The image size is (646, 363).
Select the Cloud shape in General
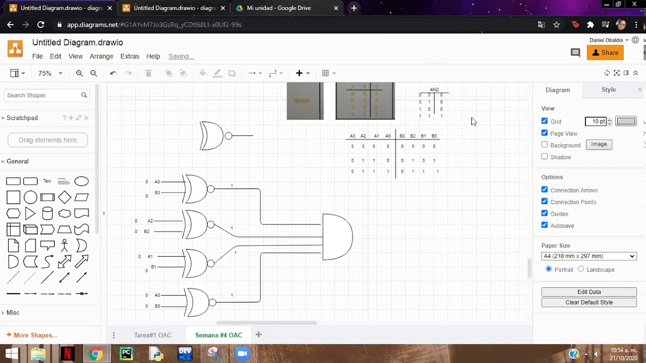point(65,213)
